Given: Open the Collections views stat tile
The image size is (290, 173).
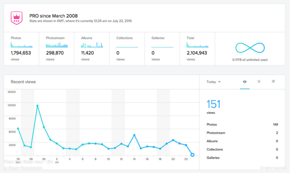Looking at the screenshot, I should [x=127, y=49].
